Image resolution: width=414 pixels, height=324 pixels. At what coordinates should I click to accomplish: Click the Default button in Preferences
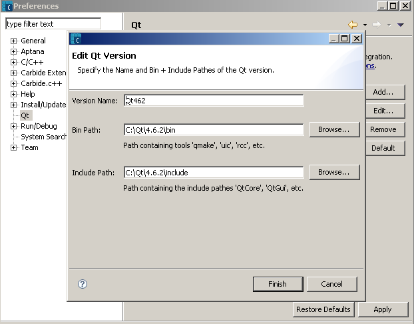385,148
